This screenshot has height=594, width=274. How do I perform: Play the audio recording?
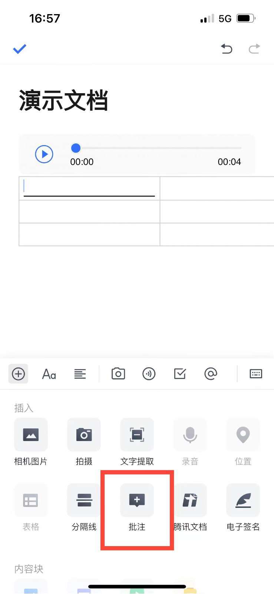tap(44, 154)
